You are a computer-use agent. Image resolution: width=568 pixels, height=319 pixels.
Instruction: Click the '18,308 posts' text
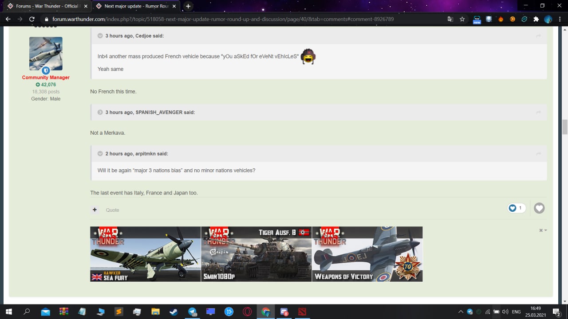[x=46, y=92]
